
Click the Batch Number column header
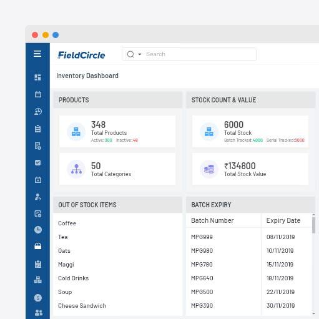(212, 220)
